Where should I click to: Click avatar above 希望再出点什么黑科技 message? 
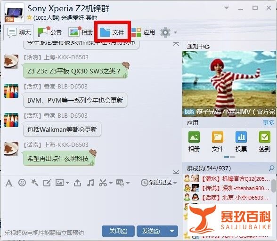click(x=11, y=149)
